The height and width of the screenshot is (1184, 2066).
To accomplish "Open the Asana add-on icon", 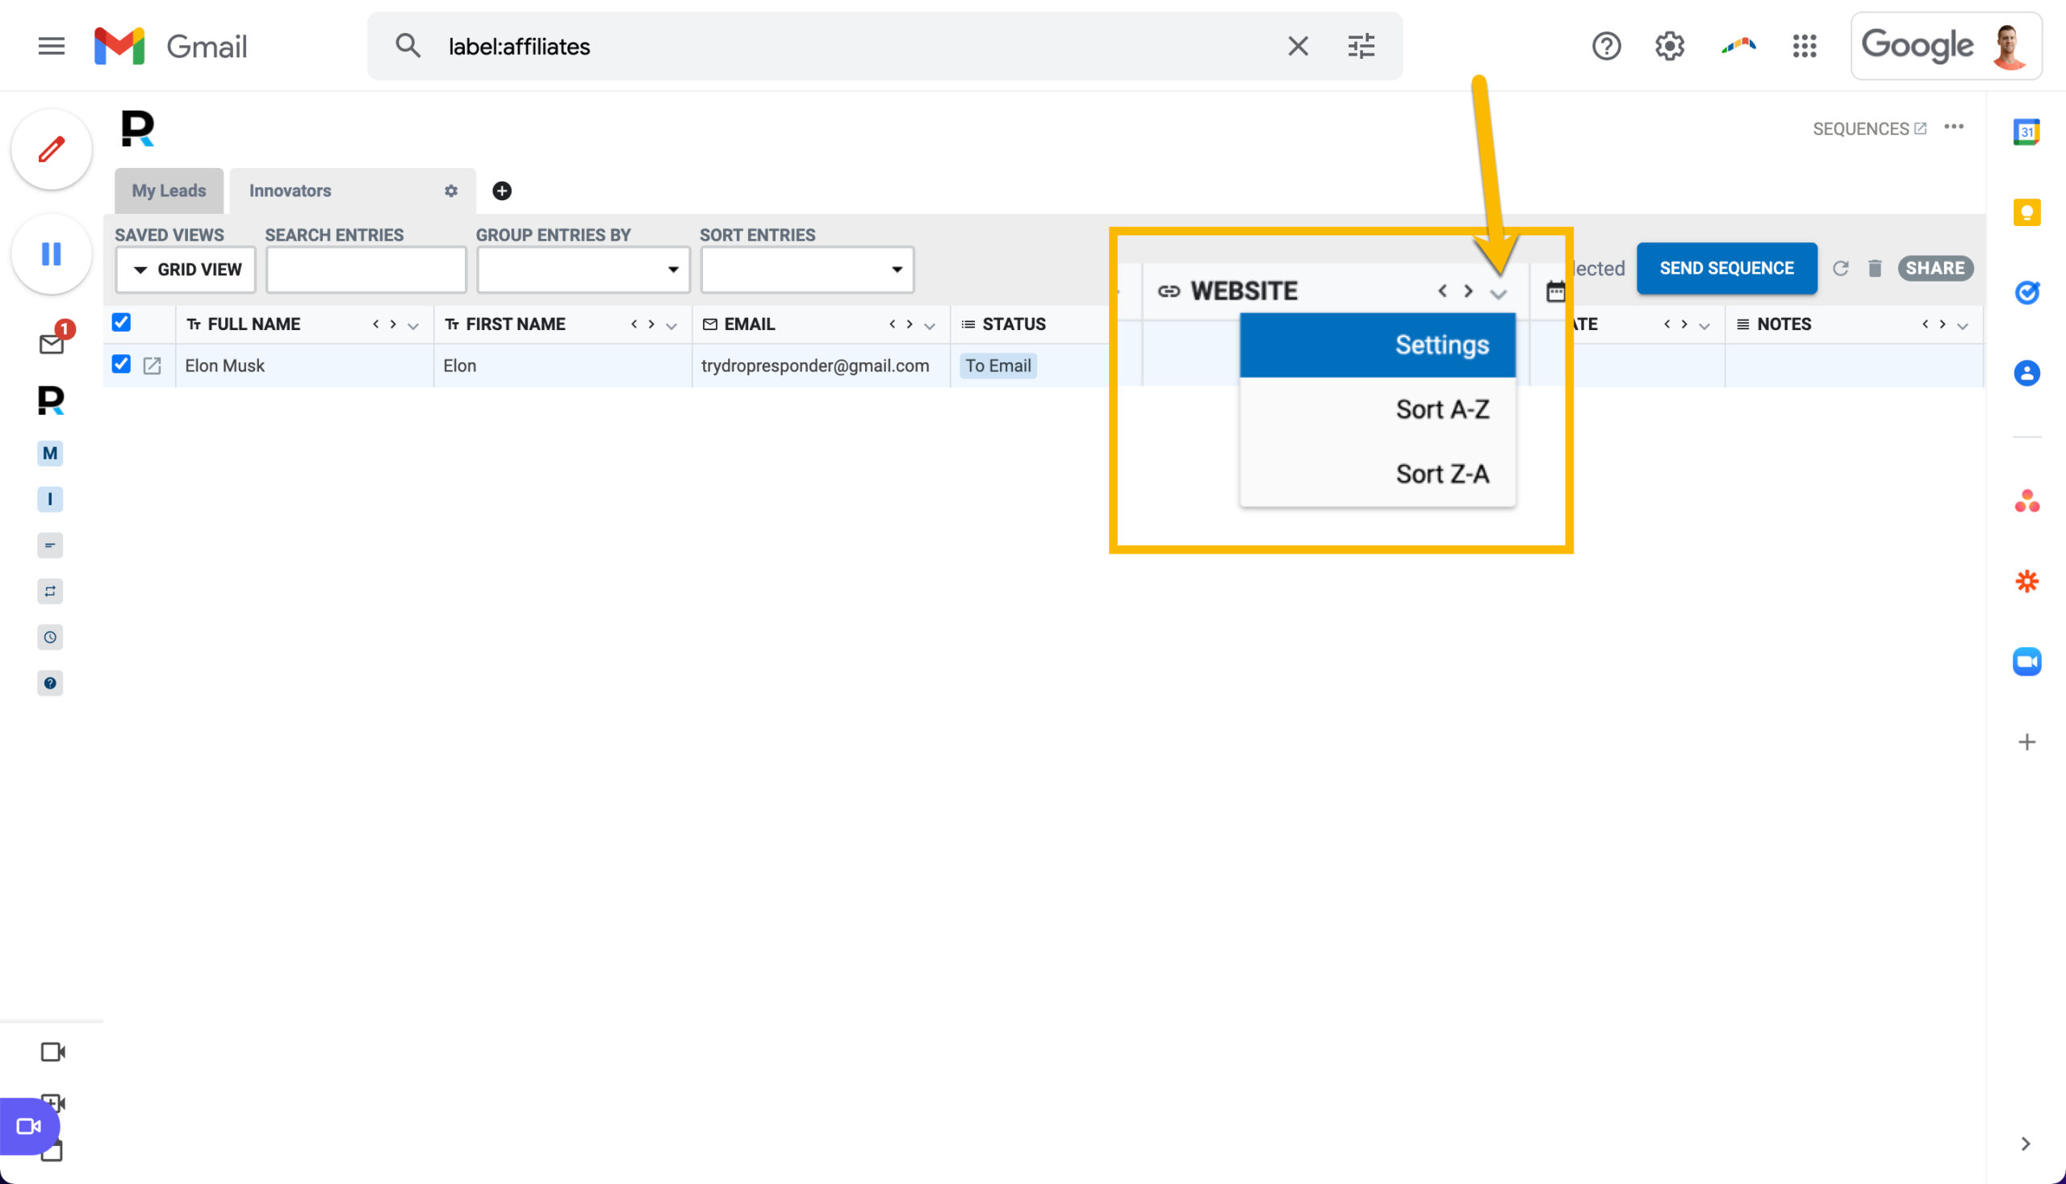I will [x=2026, y=501].
